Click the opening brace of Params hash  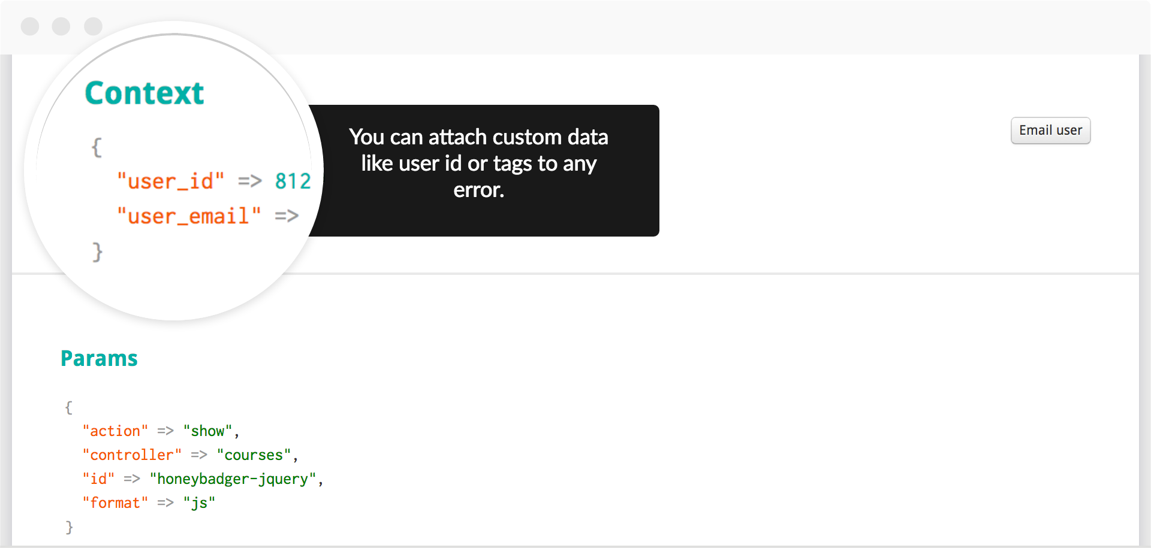tap(68, 407)
